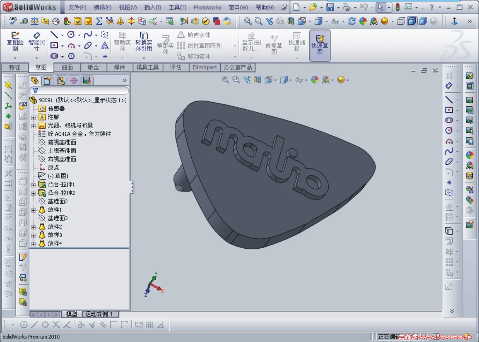This screenshot has height=342, width=479.
Task: Click the filter funnel icon in the tree
Action: (x=35, y=90)
